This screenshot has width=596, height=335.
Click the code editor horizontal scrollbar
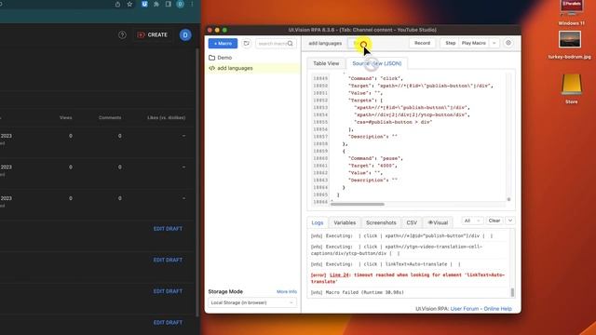pyautogui.click(x=358, y=205)
